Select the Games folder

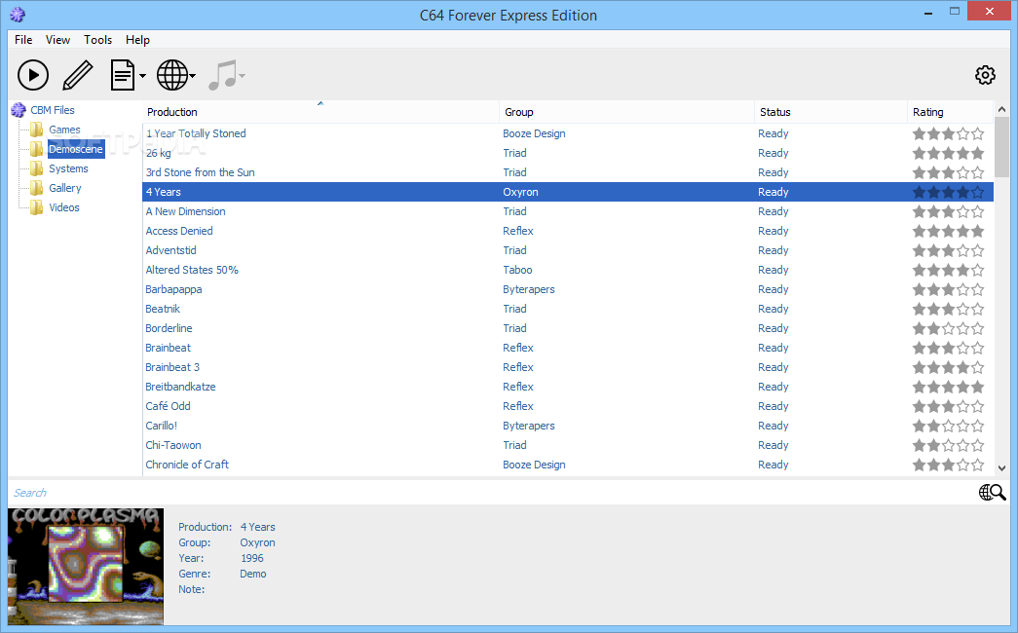coord(65,130)
